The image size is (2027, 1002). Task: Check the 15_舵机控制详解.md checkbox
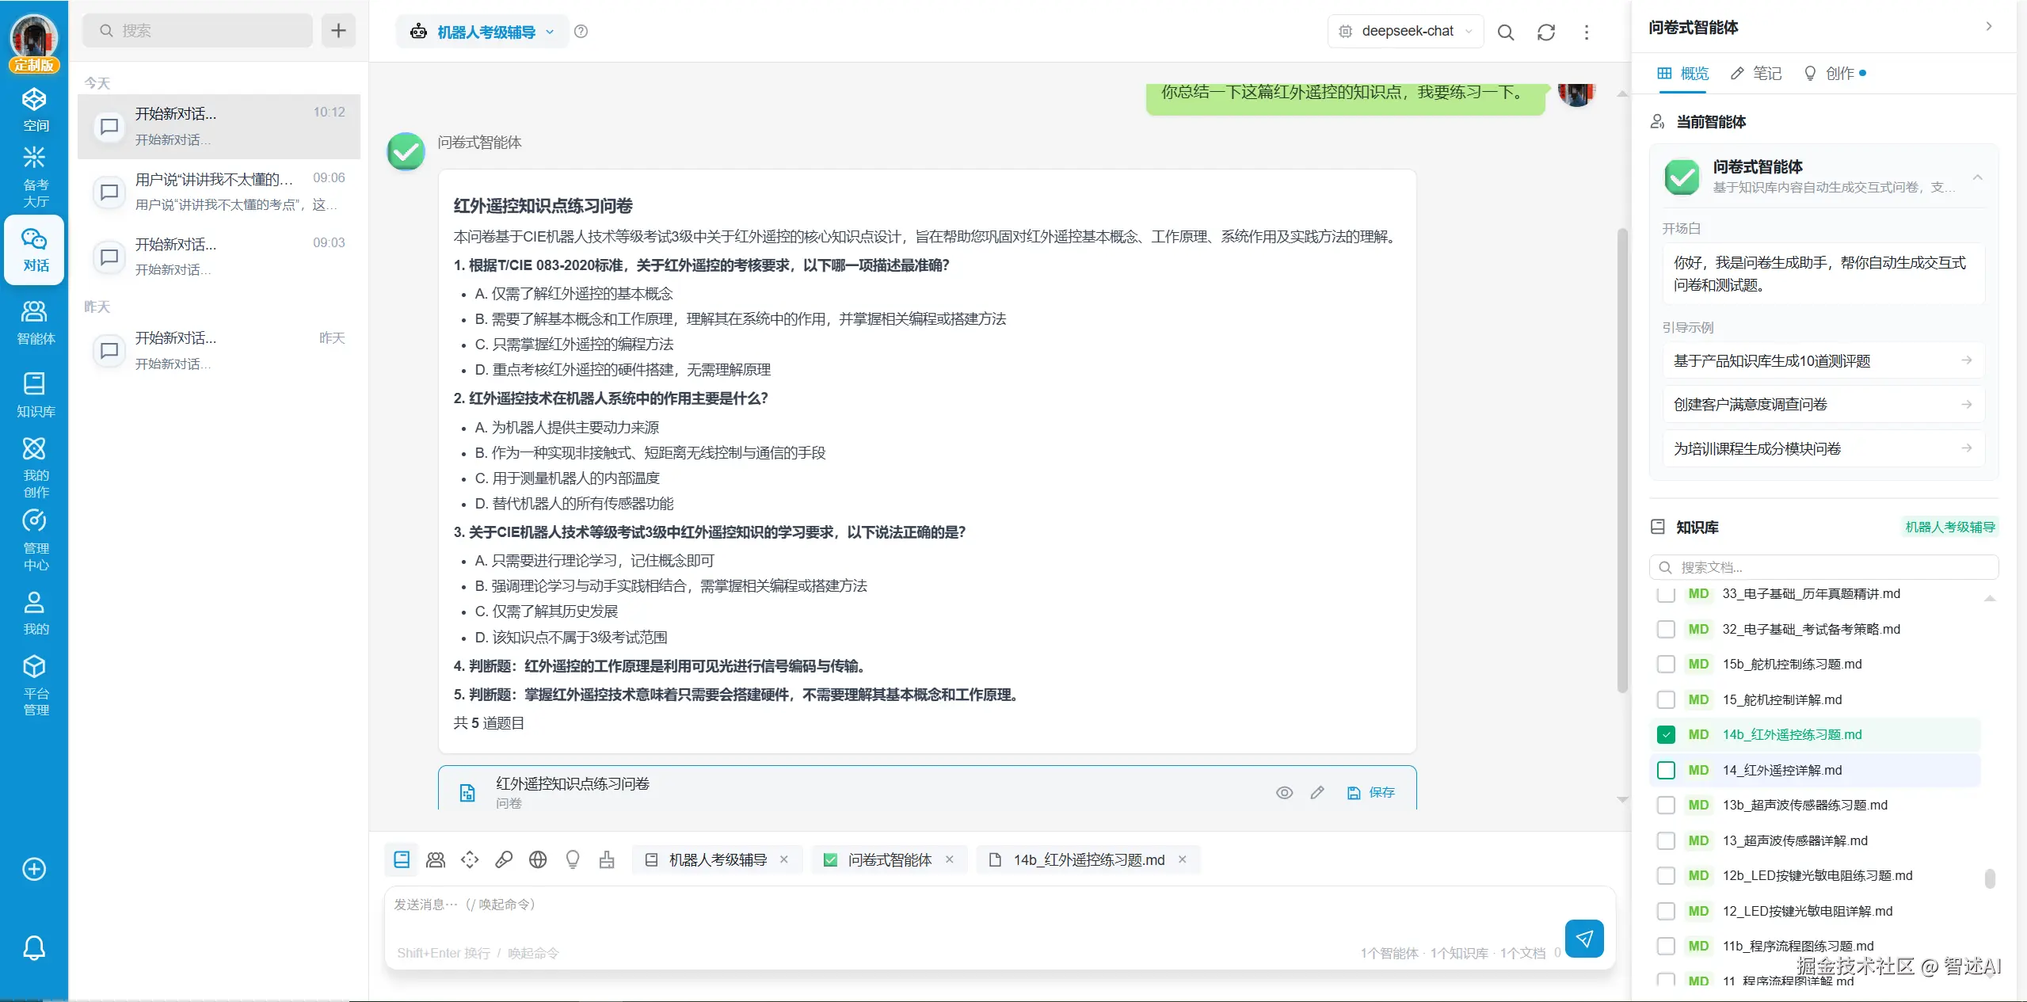click(1666, 700)
